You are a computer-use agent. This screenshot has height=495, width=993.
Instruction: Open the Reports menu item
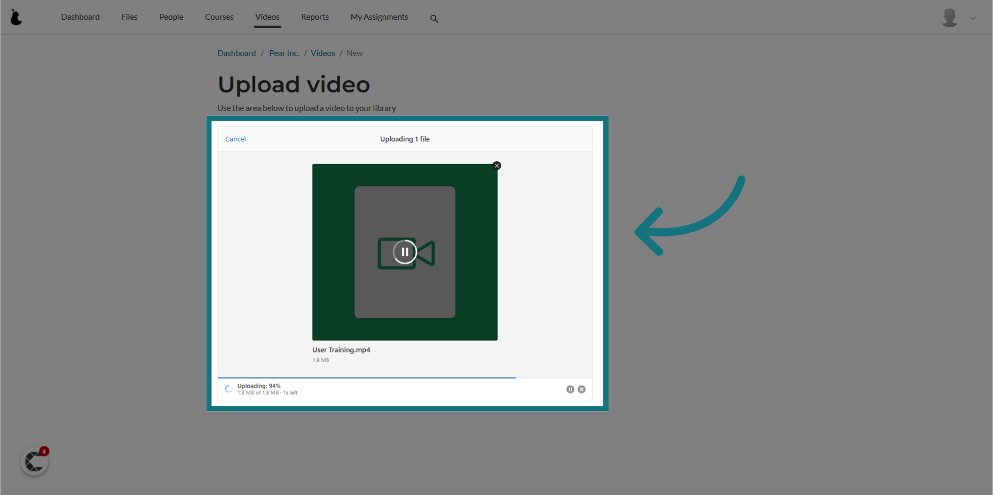[315, 17]
